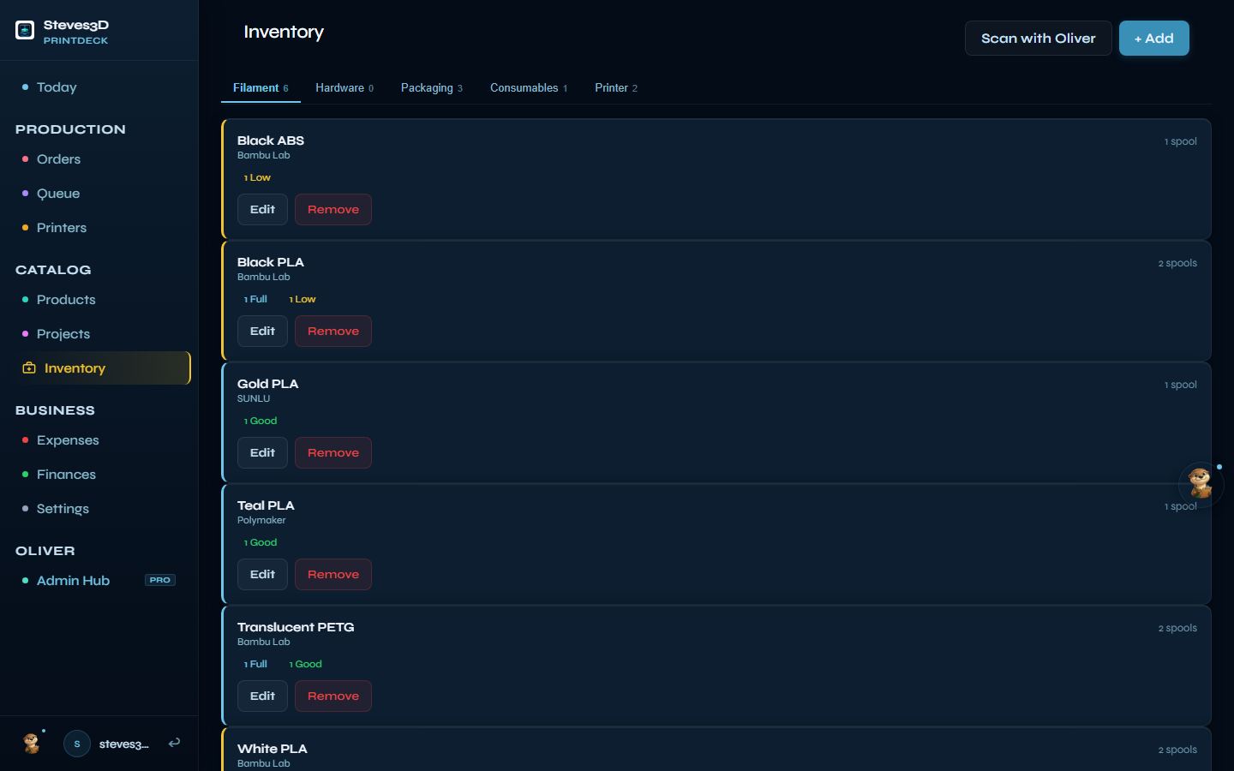Open the floating Oliver otter assistant
This screenshot has width=1234, height=771.
1201,484
